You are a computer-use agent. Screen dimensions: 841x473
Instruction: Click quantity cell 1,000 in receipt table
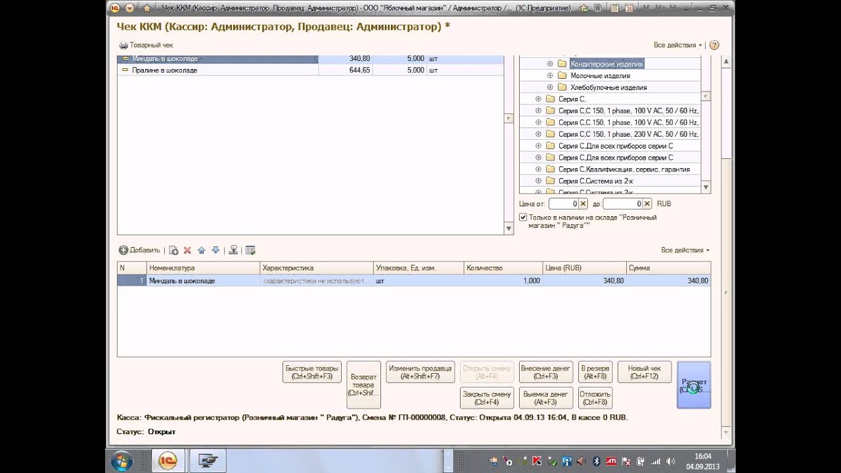[x=503, y=281]
